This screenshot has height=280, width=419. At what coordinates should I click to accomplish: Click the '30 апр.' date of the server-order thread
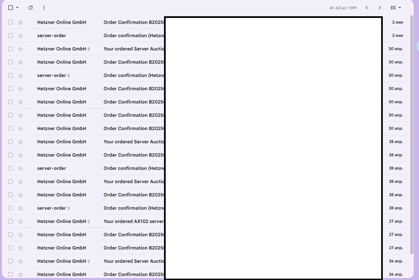[396, 75]
